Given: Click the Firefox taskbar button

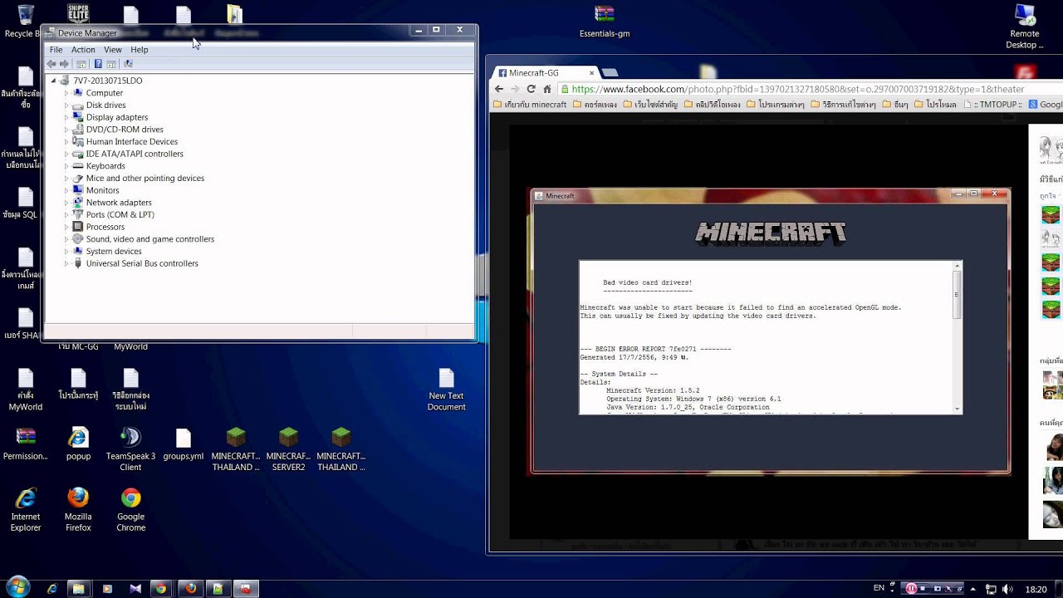Looking at the screenshot, I should point(190,589).
